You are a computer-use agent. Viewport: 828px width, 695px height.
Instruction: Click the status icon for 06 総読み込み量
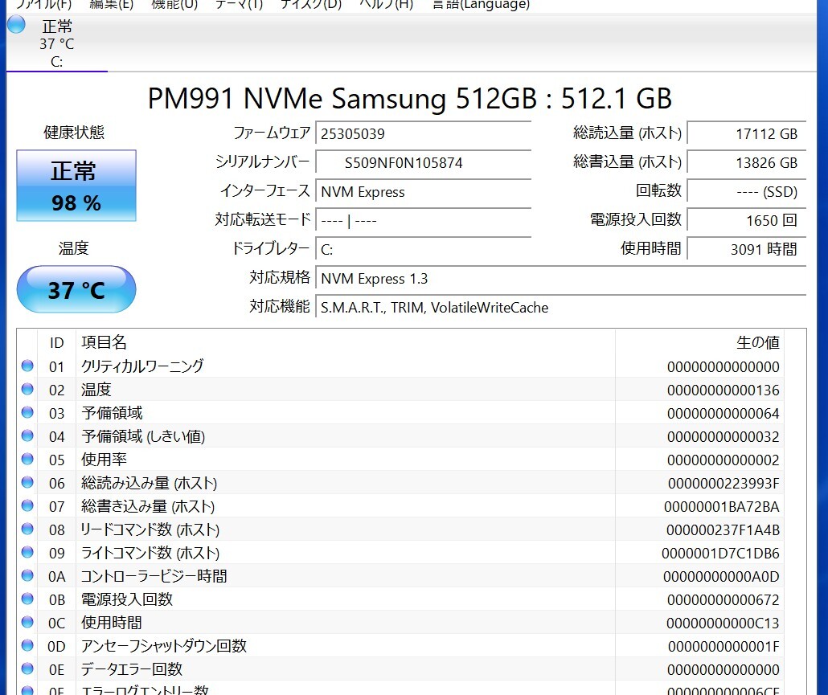(x=27, y=482)
